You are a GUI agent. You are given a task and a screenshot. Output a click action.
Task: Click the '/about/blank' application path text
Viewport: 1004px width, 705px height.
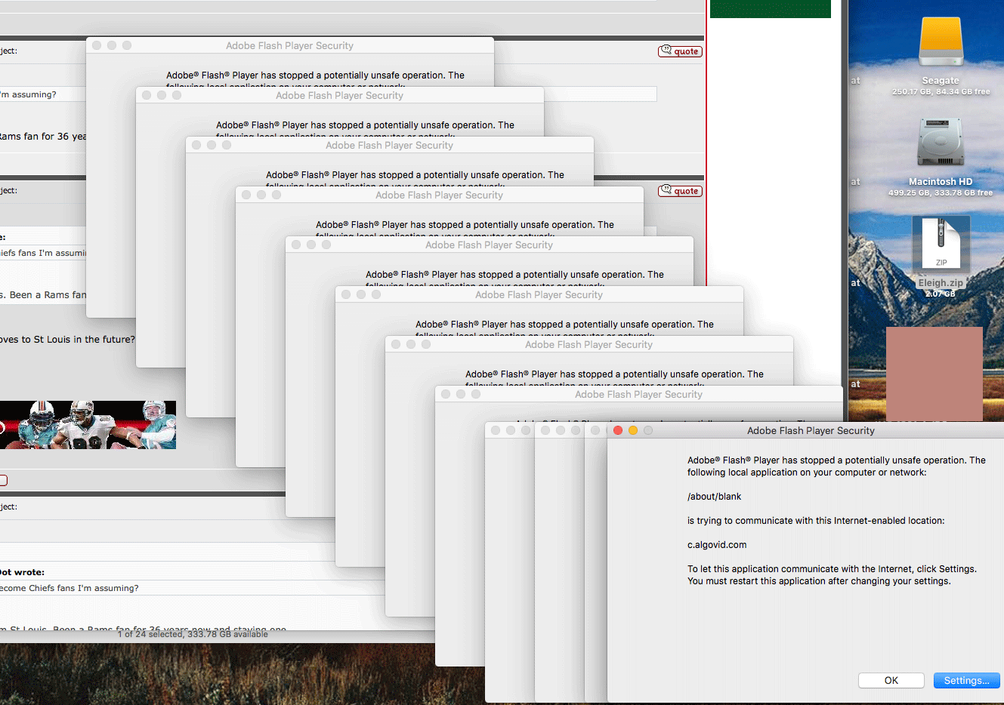click(714, 497)
